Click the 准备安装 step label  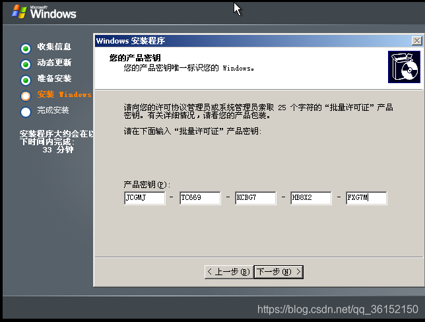click(54, 79)
